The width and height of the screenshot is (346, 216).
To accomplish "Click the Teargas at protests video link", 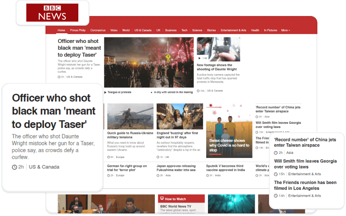I will 119,92.
